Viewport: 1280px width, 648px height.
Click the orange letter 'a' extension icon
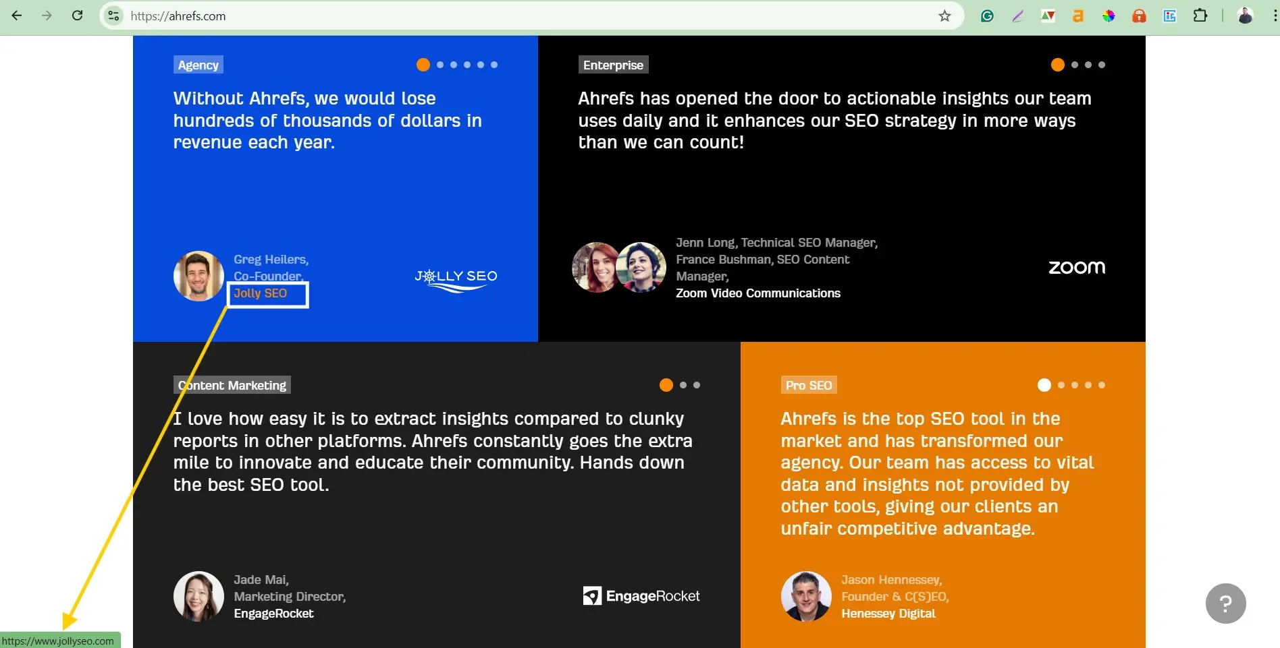(x=1078, y=16)
